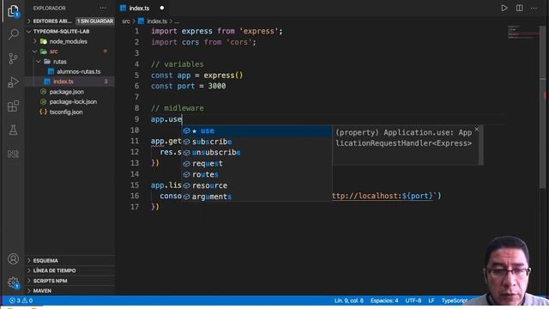Open package-lock.json file

pos(73,101)
